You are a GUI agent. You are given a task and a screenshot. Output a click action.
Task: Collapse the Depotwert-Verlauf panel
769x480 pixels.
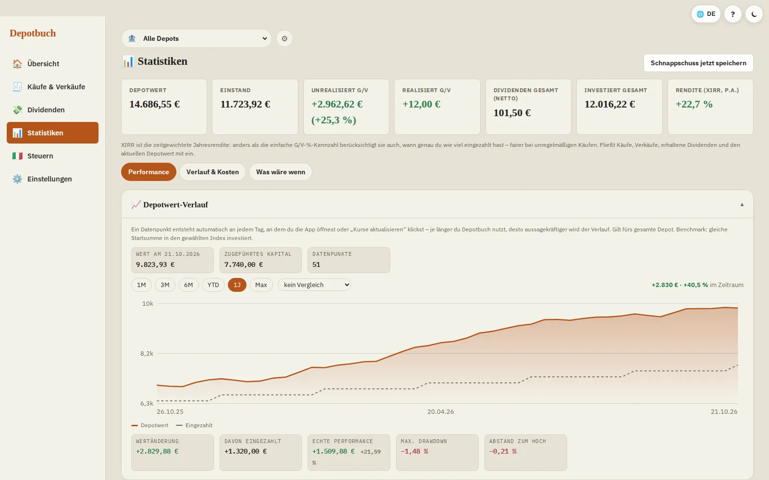click(742, 204)
